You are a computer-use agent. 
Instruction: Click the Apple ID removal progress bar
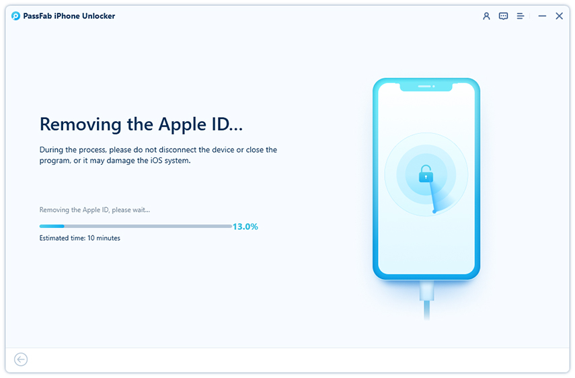tap(135, 226)
